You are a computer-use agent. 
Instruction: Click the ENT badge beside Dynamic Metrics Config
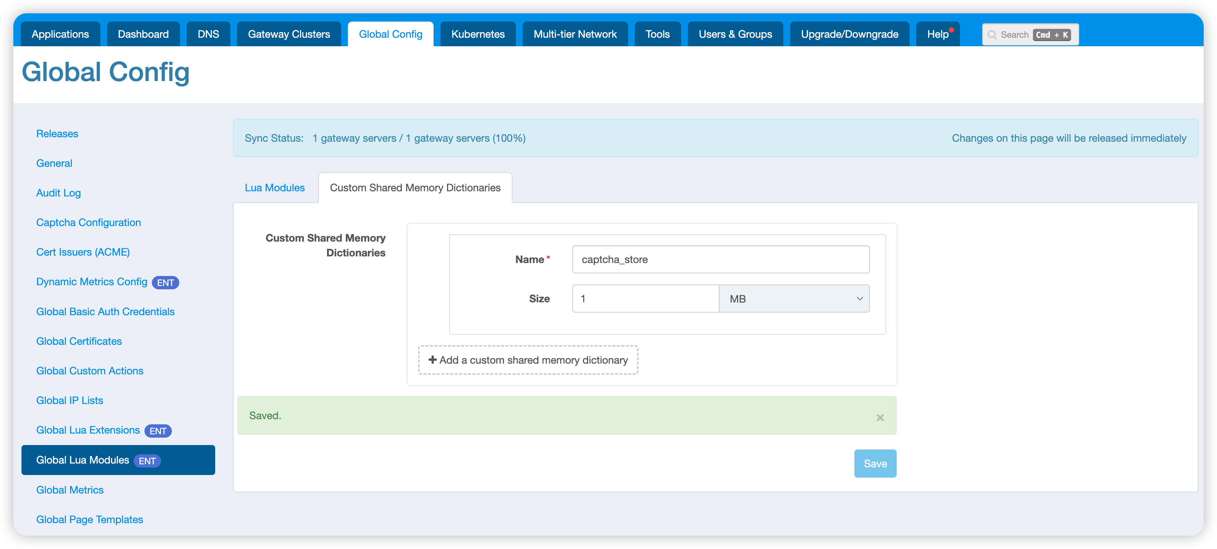pos(165,282)
